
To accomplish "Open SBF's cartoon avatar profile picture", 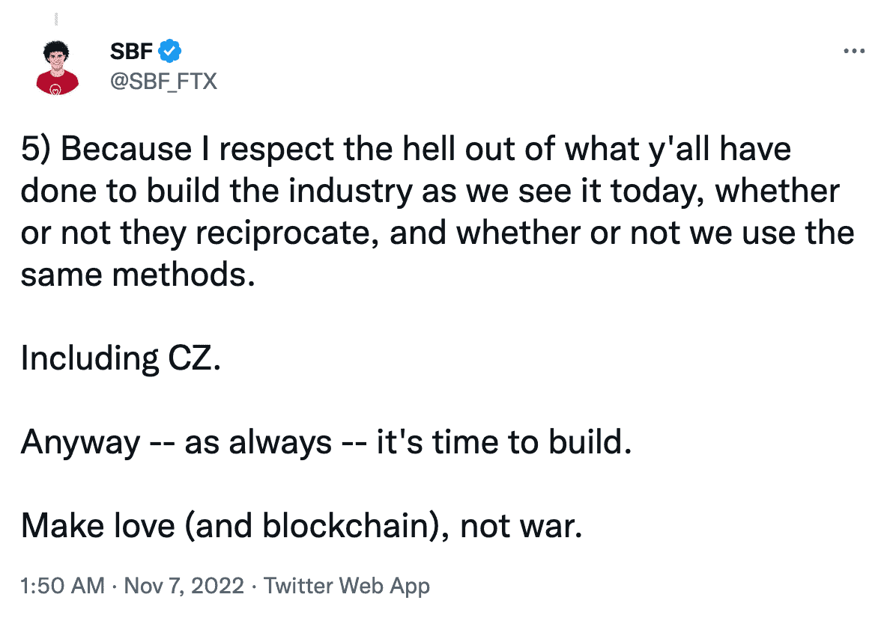I will [57, 67].
